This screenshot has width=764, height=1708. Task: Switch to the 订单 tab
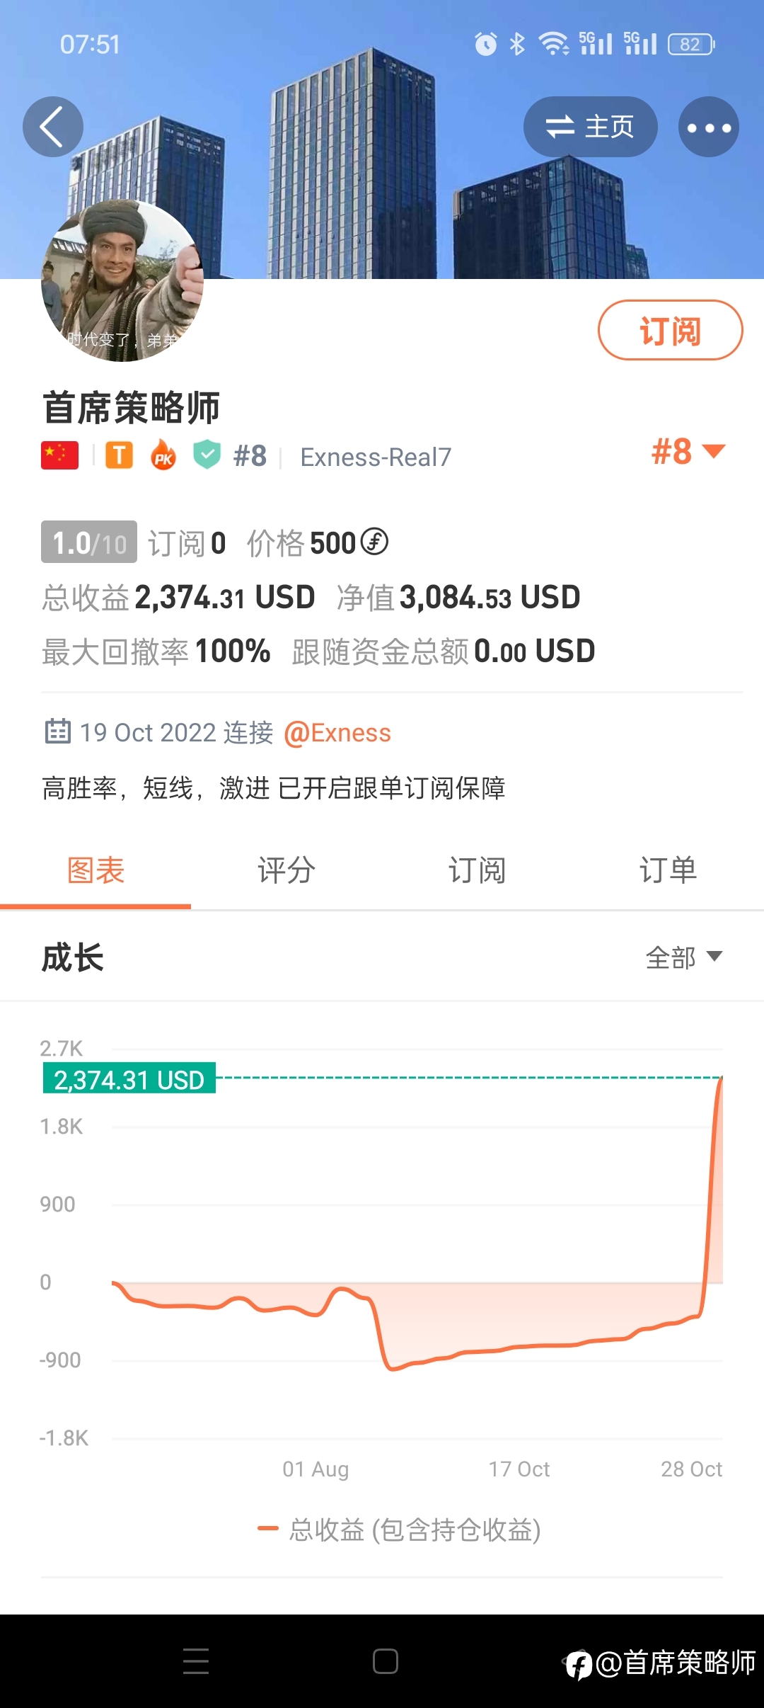[x=668, y=870]
